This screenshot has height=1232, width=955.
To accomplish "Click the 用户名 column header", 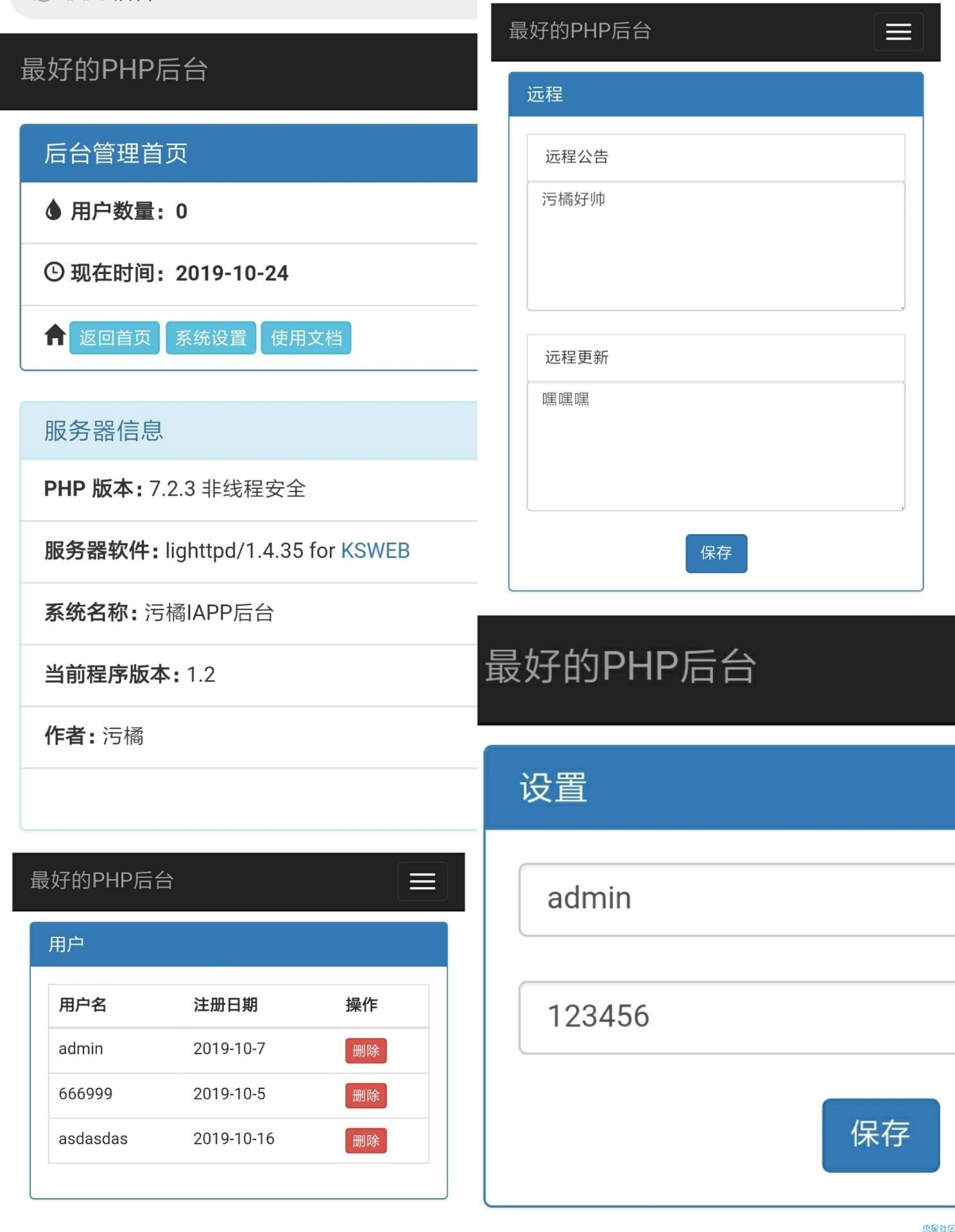I will click(x=83, y=1005).
